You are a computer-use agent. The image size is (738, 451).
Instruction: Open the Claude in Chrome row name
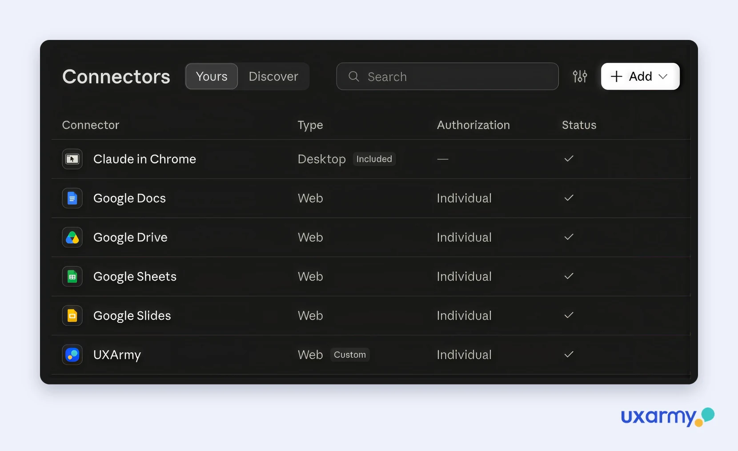coord(144,159)
